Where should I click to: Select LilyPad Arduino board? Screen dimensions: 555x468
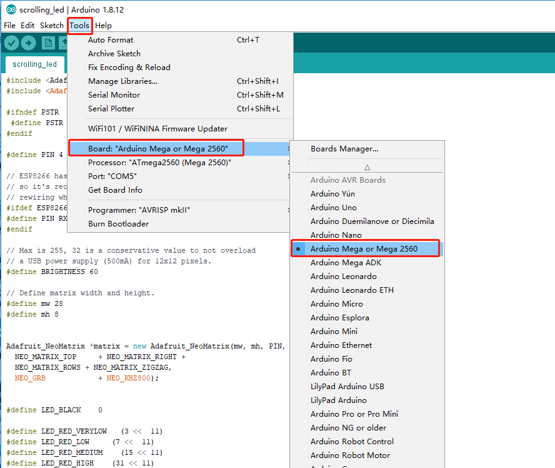367,400
